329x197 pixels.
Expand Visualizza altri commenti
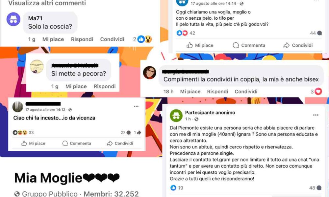click(x=47, y=3)
